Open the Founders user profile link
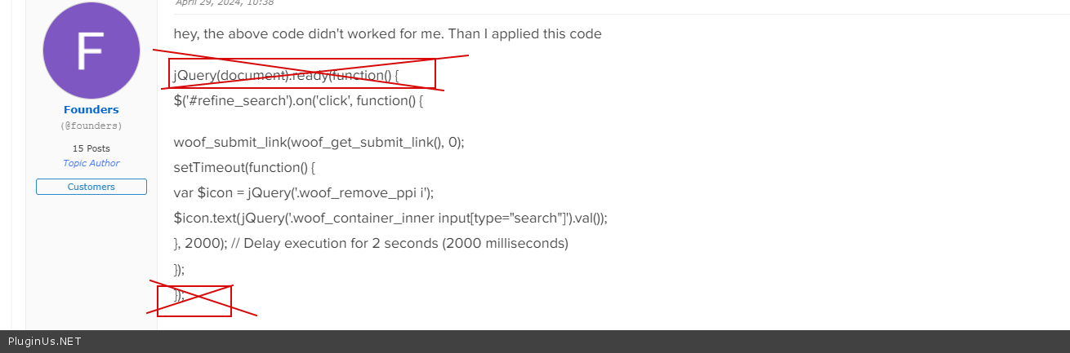This screenshot has height=353, width=1070. (91, 109)
